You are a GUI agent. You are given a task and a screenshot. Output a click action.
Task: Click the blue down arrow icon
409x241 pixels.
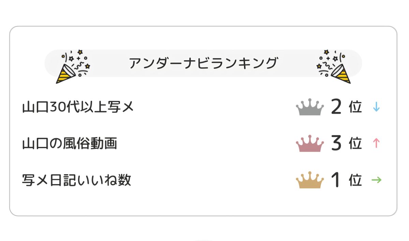(376, 107)
